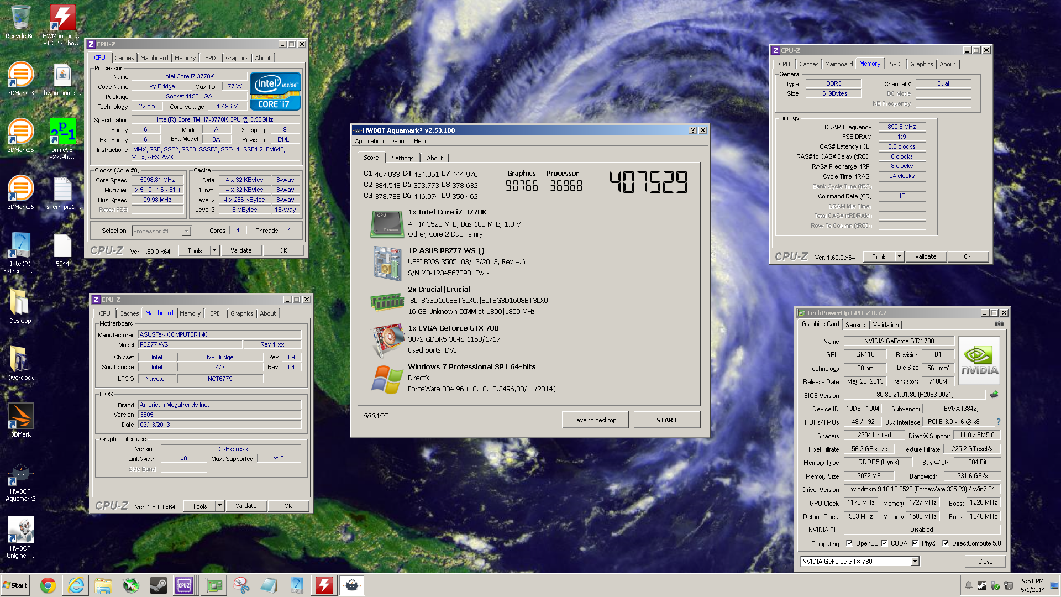This screenshot has width=1061, height=597.
Task: Click Close button in GPU-Z
Action: pyautogui.click(x=985, y=561)
